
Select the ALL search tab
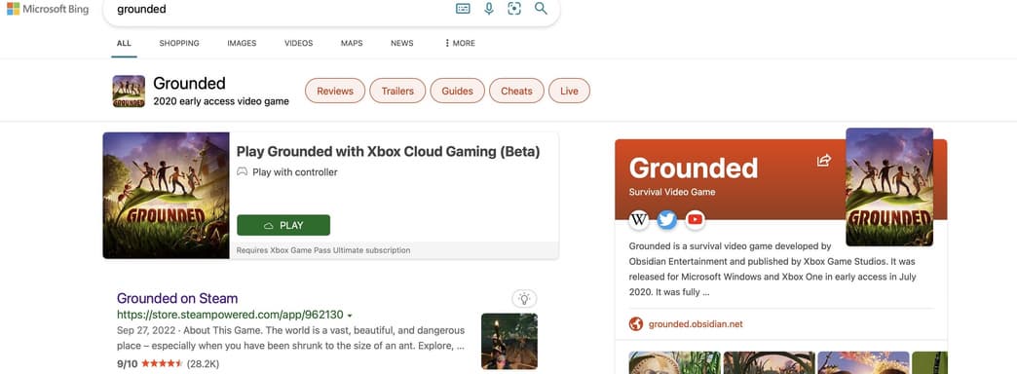(124, 44)
